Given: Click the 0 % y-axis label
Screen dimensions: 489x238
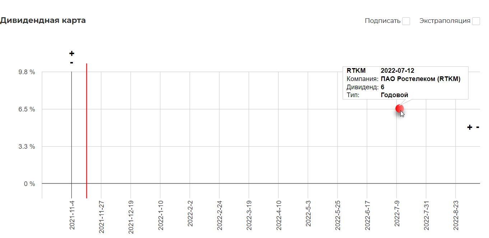Looking at the screenshot, I should (29, 184).
